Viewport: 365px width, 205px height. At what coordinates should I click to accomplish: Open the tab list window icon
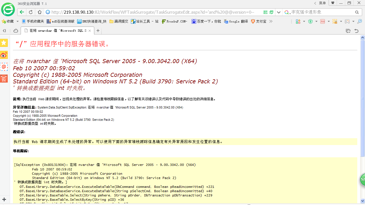[x=348, y=31]
